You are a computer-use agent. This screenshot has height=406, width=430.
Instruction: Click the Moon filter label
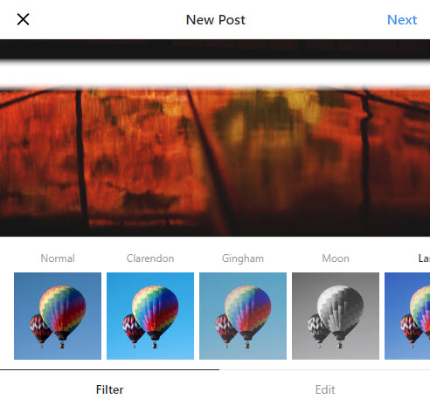coord(336,258)
